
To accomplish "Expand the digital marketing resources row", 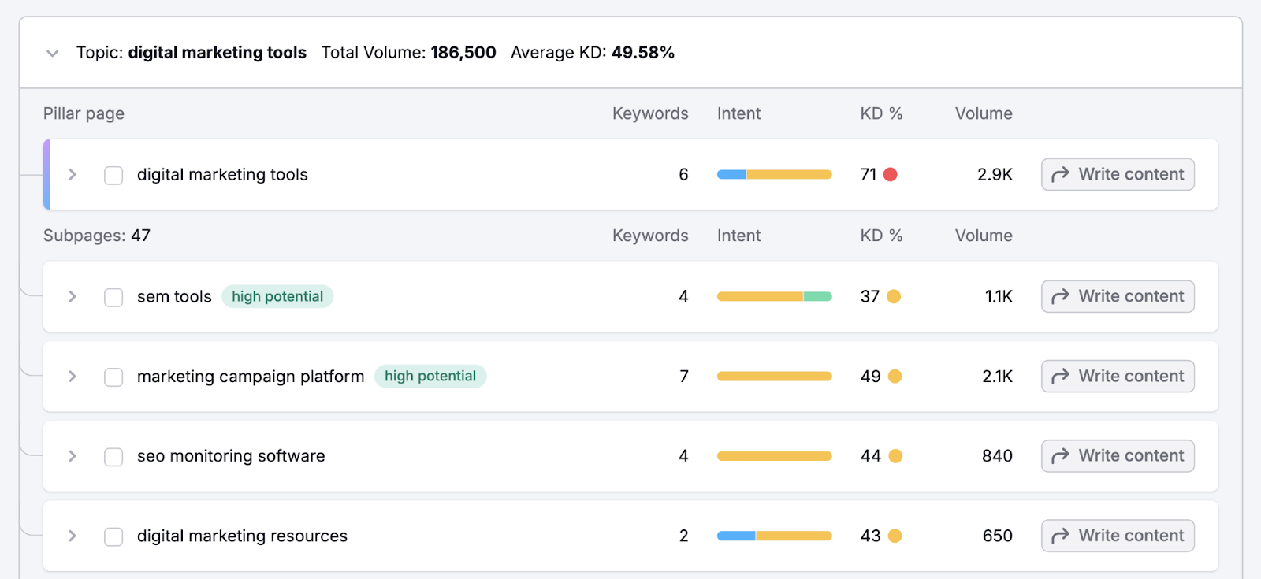I will [x=73, y=536].
